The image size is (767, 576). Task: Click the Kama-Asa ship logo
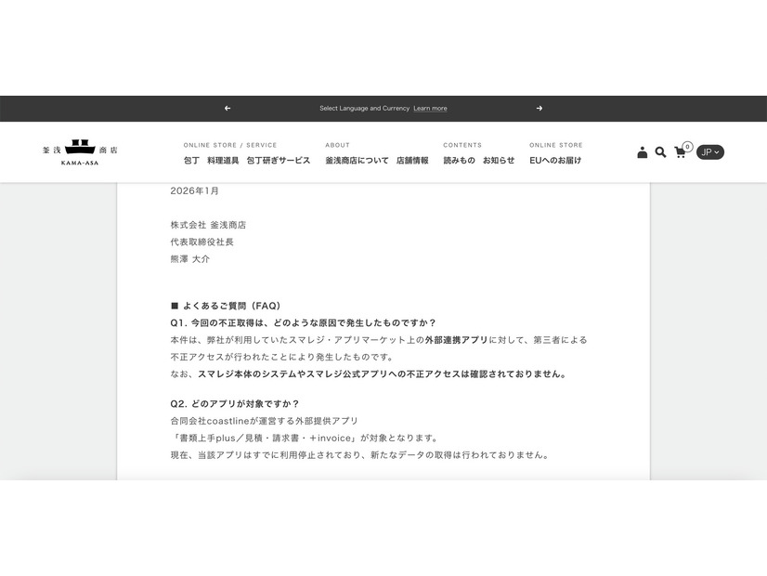(80, 147)
